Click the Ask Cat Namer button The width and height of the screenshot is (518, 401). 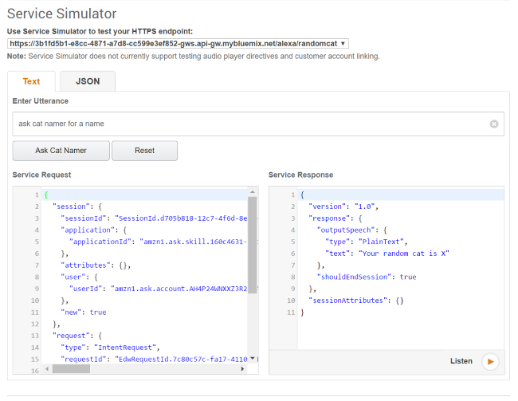(x=61, y=151)
